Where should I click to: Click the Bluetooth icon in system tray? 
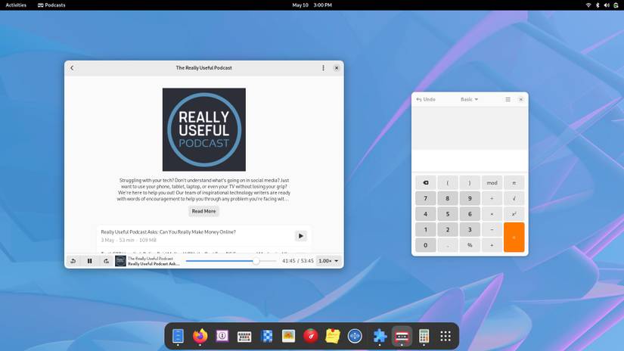coord(598,5)
